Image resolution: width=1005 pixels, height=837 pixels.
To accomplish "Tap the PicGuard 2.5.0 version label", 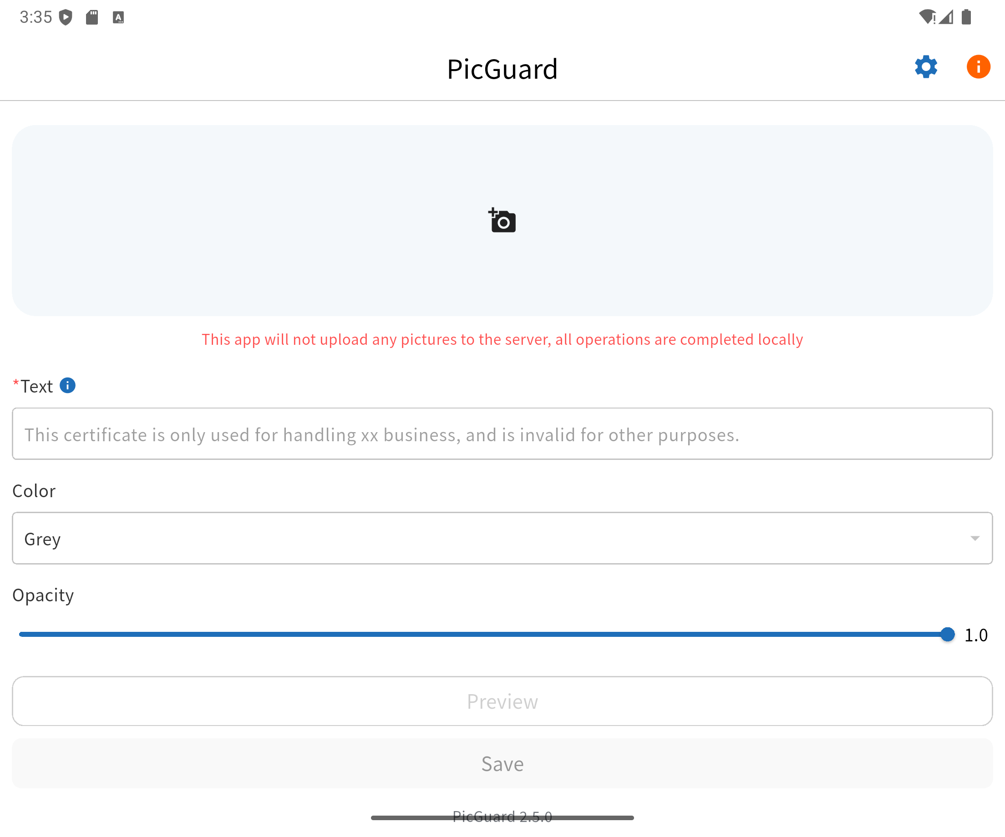I will coord(502,816).
